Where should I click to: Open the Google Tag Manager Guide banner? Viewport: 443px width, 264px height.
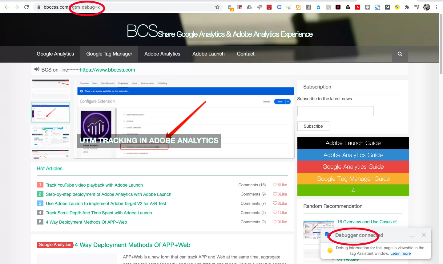tap(353, 179)
